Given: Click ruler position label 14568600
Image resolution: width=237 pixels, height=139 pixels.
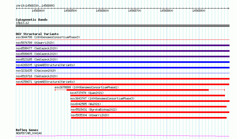Looking at the screenshot, I should [102, 11].
